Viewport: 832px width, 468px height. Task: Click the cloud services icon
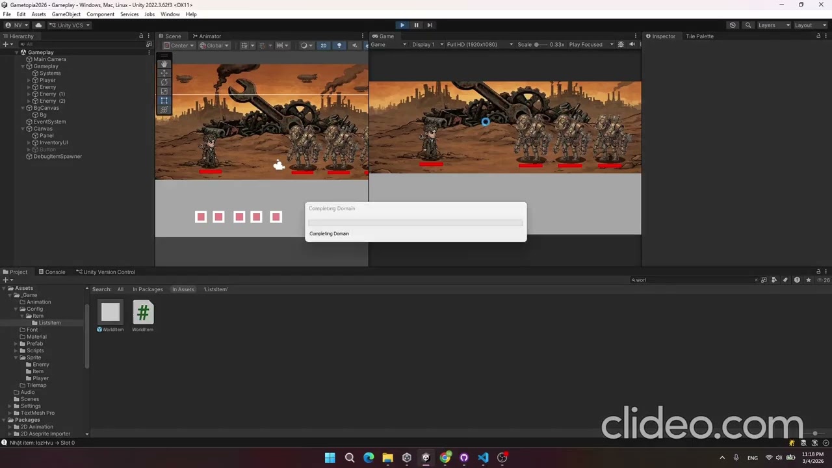[38, 25]
